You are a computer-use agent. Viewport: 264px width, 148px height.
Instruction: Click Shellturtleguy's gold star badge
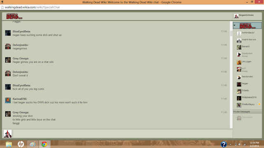tap(259, 104)
